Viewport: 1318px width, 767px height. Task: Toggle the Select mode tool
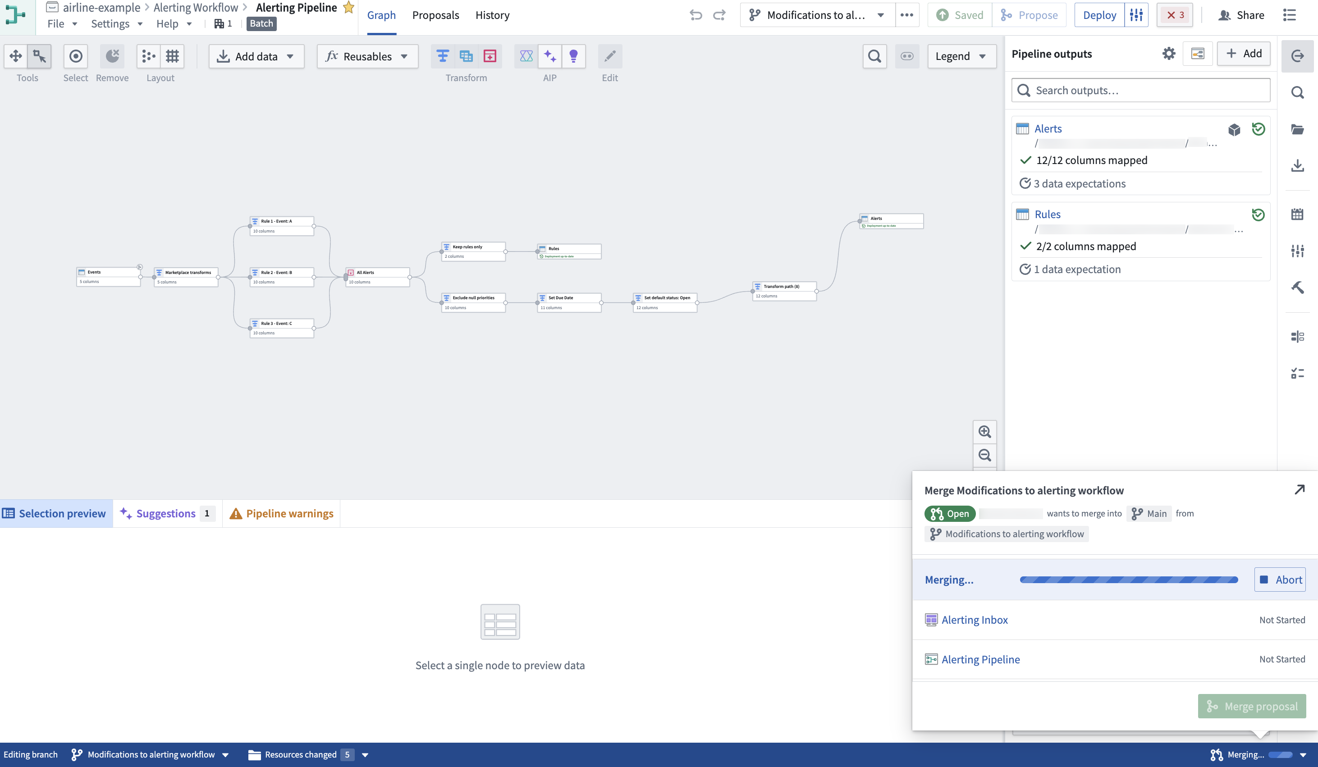tap(75, 56)
